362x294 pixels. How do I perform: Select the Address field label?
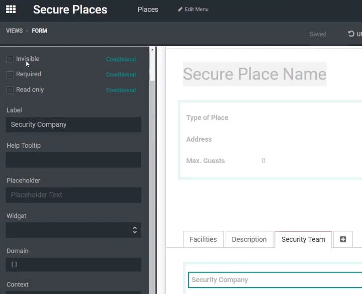click(199, 139)
